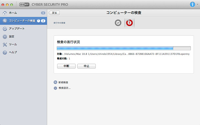Viewport: 200px width, 125px height.
Task: Click the scan-progress clock icon in sidebar
Action: (38, 21)
